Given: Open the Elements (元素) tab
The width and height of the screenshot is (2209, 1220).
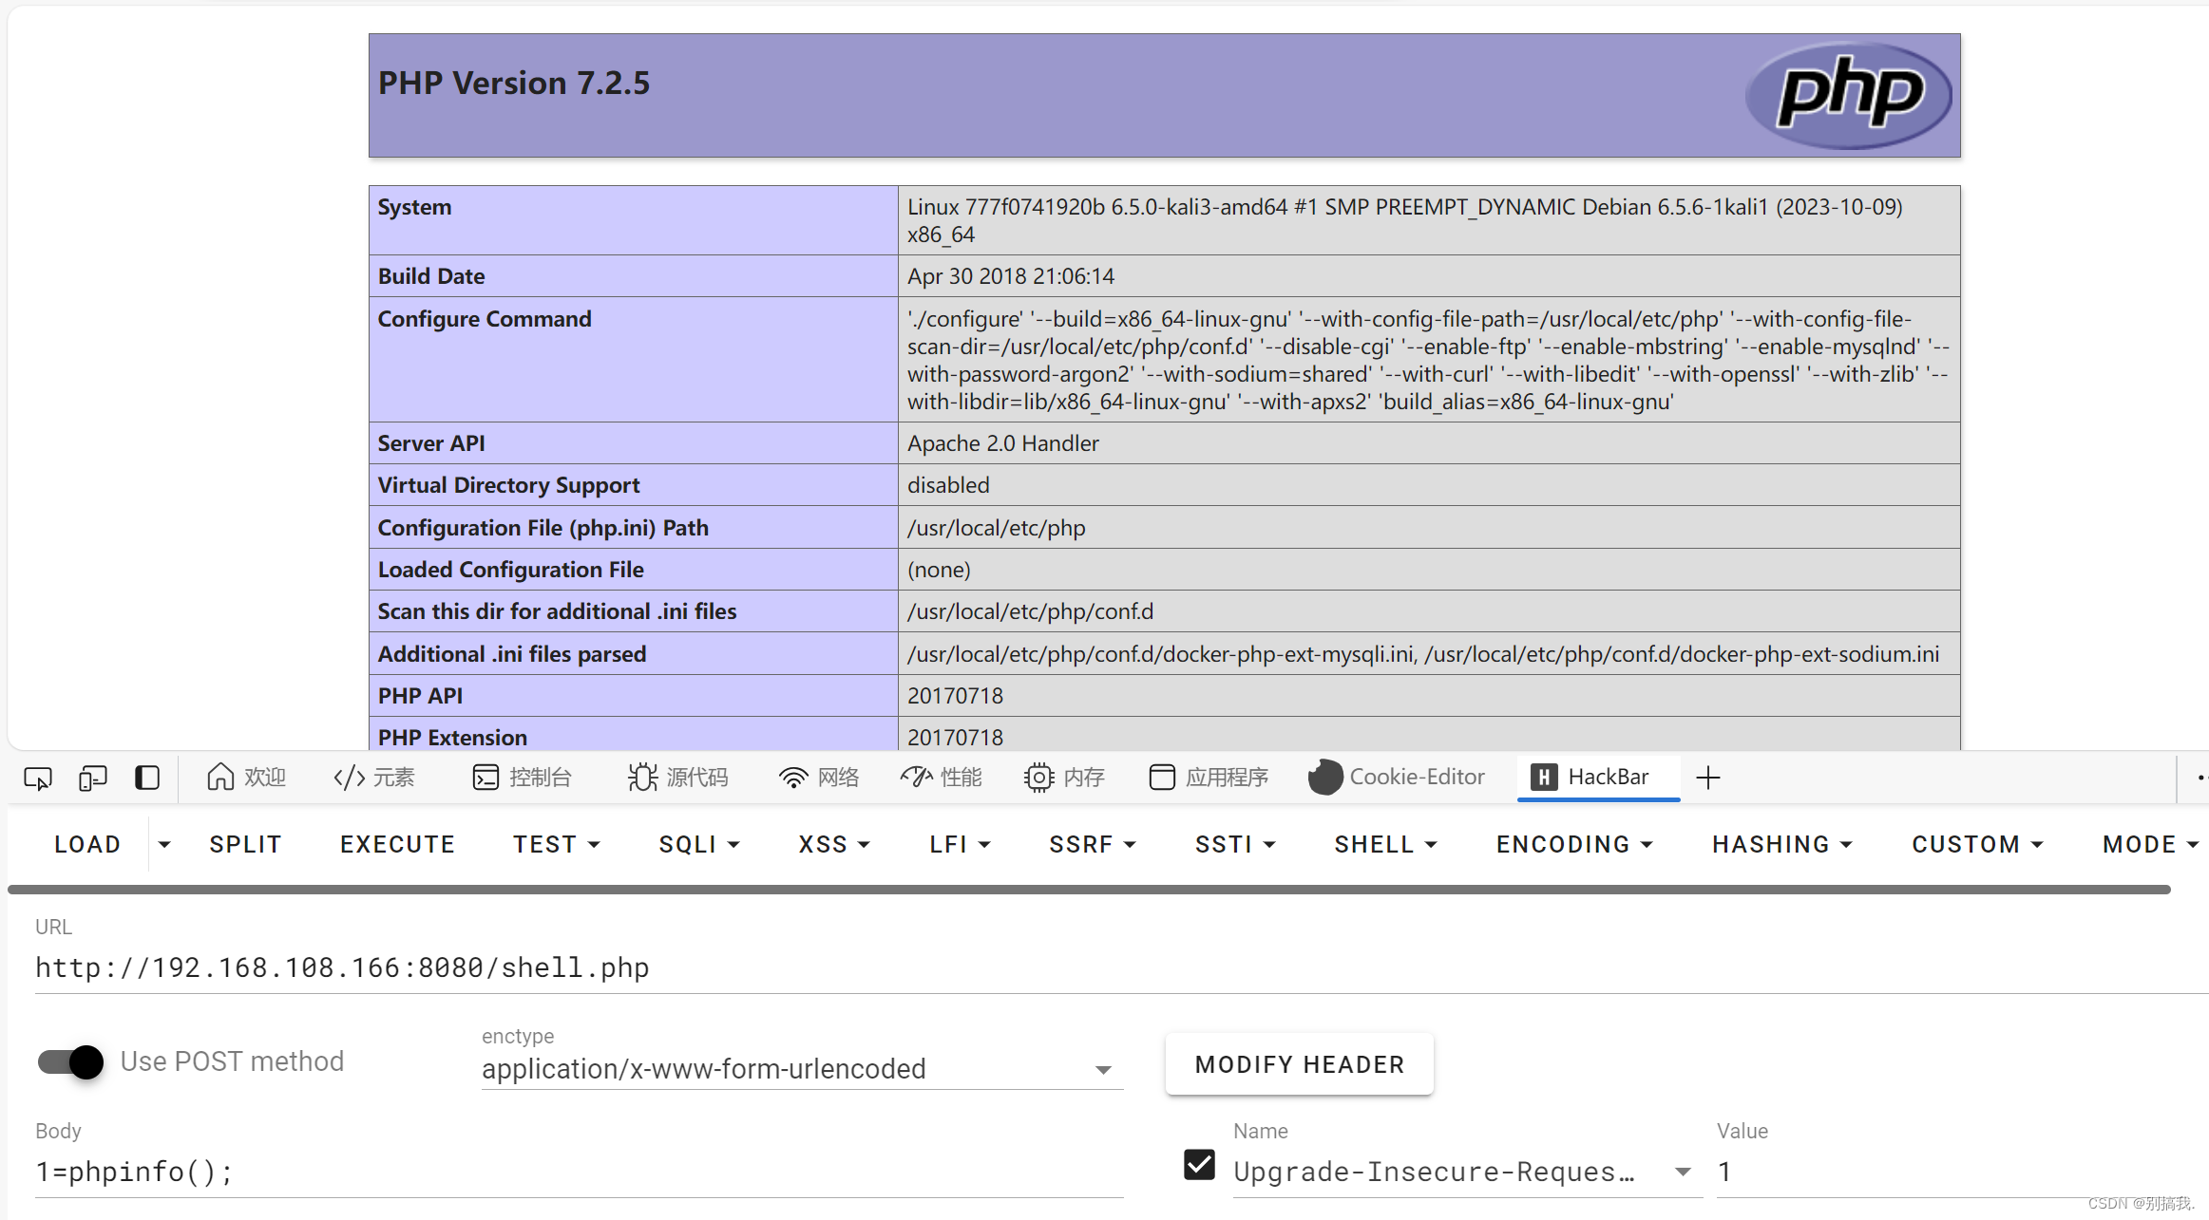Looking at the screenshot, I should 374,778.
